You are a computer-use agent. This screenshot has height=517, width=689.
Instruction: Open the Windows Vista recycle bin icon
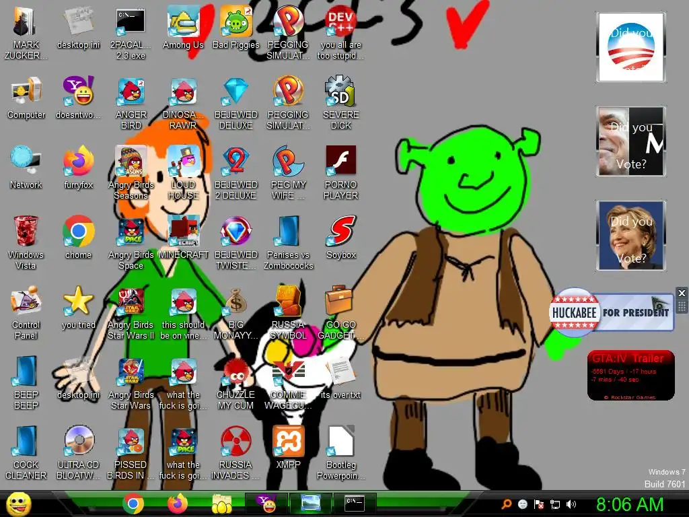click(26, 242)
